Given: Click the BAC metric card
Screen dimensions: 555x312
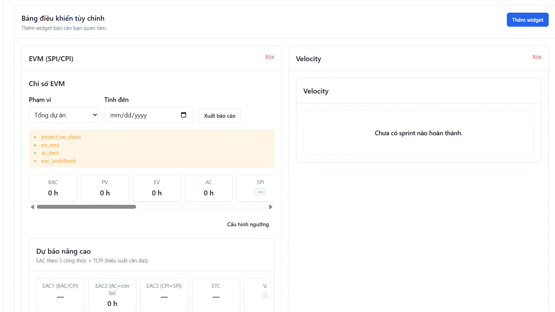Looking at the screenshot, I should (x=53, y=188).
